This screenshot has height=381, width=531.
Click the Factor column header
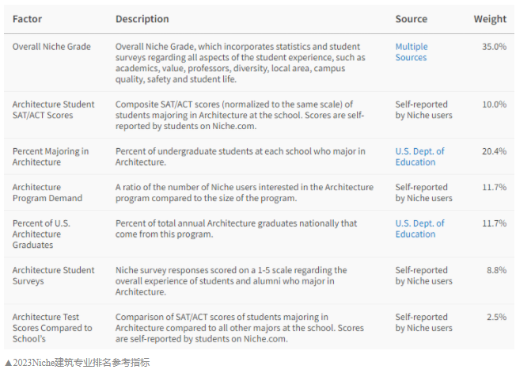tap(27, 19)
